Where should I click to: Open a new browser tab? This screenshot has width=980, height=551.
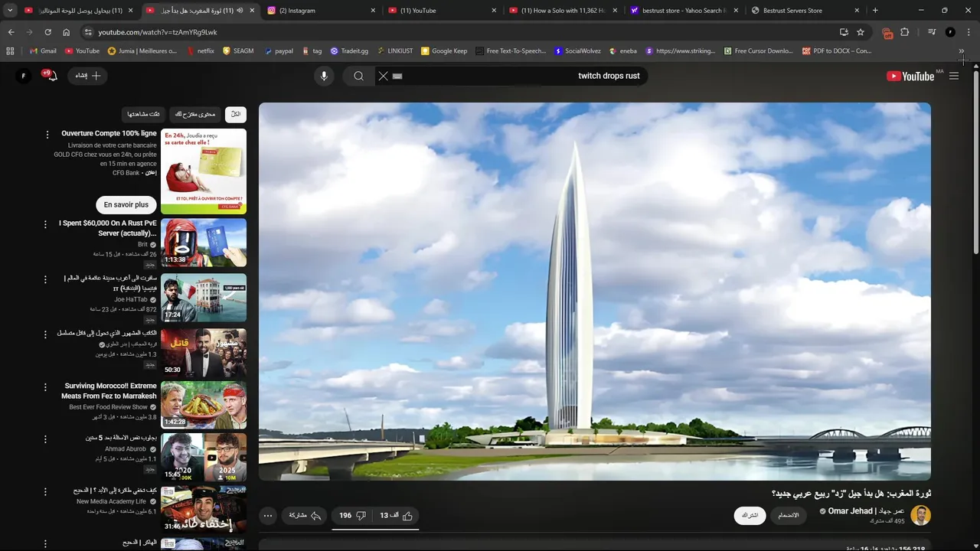(x=875, y=11)
